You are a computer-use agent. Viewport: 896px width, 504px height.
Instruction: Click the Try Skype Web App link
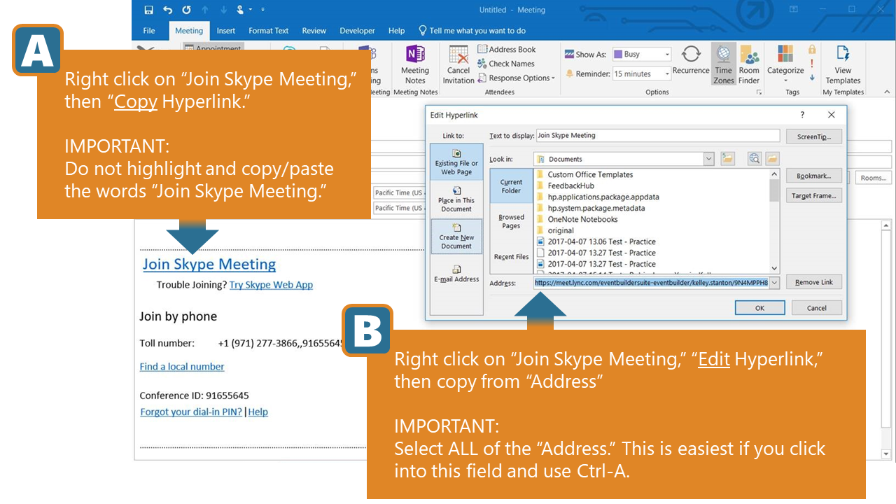[271, 285]
